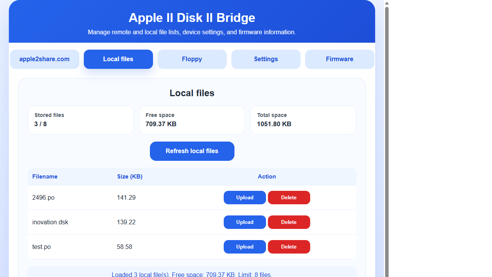Click the Free space 709.37 KB value
The width and height of the screenshot is (492, 277).
pyautogui.click(x=161, y=124)
